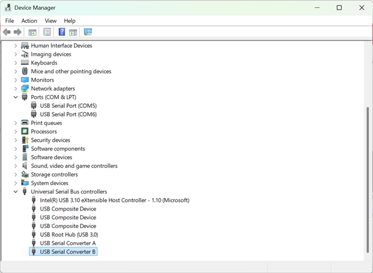Click the Software components icon
Viewport: 373px width, 273px height.
pos(25,148)
